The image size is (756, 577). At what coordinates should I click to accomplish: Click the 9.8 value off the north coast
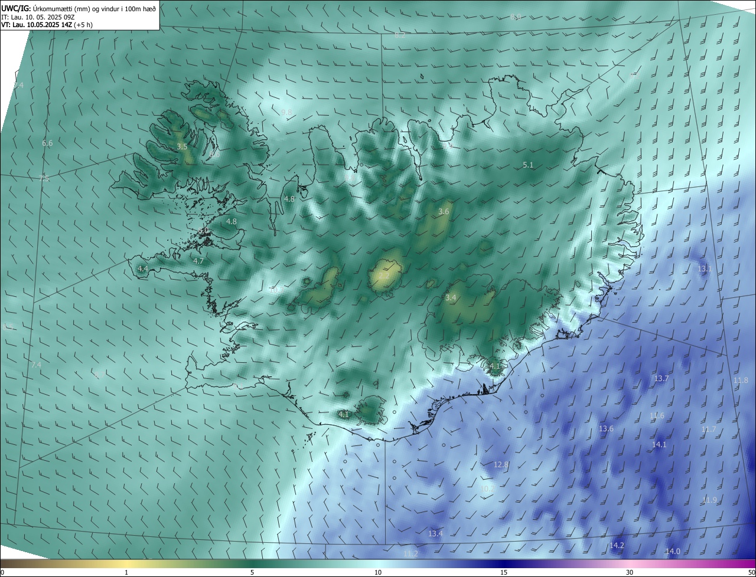[286, 112]
